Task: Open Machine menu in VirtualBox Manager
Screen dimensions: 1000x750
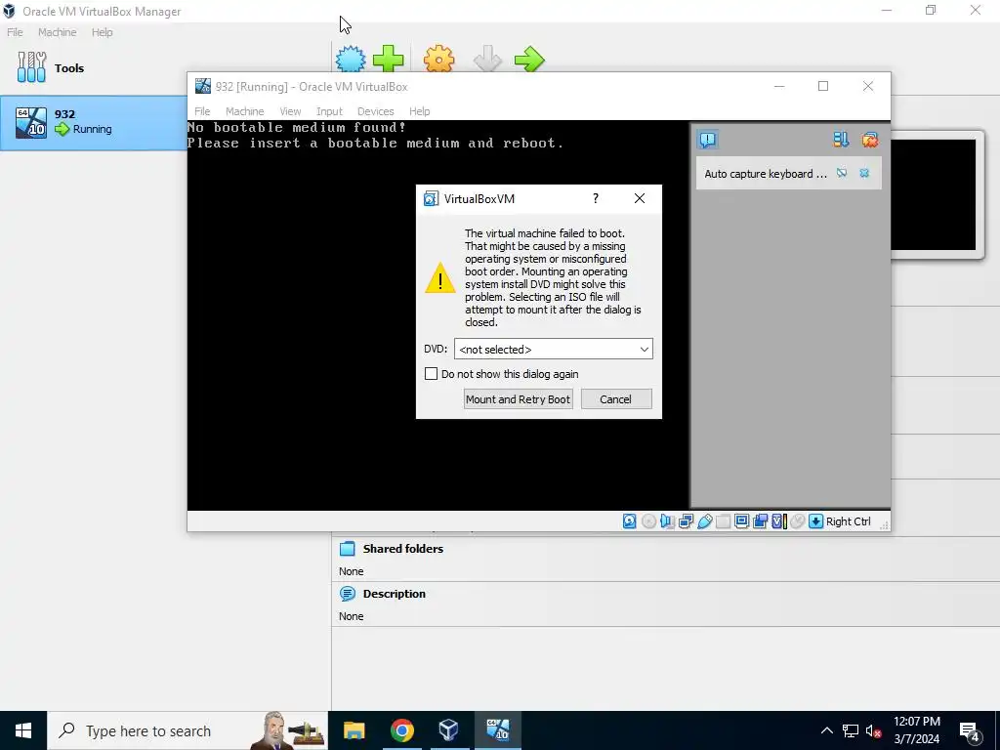Action: pos(57,32)
